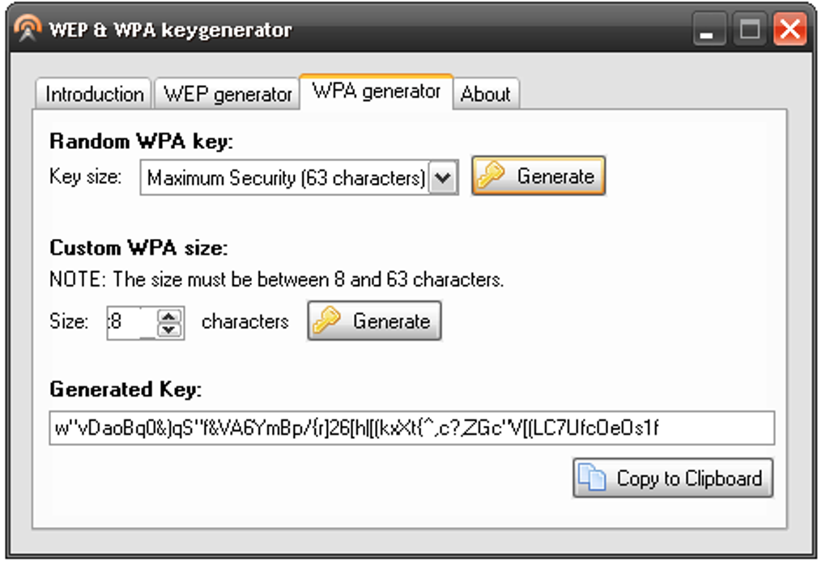This screenshot has height=566, width=826.
Task: Select the Maximum Security (63 characters) combo box
Action: 285,178
